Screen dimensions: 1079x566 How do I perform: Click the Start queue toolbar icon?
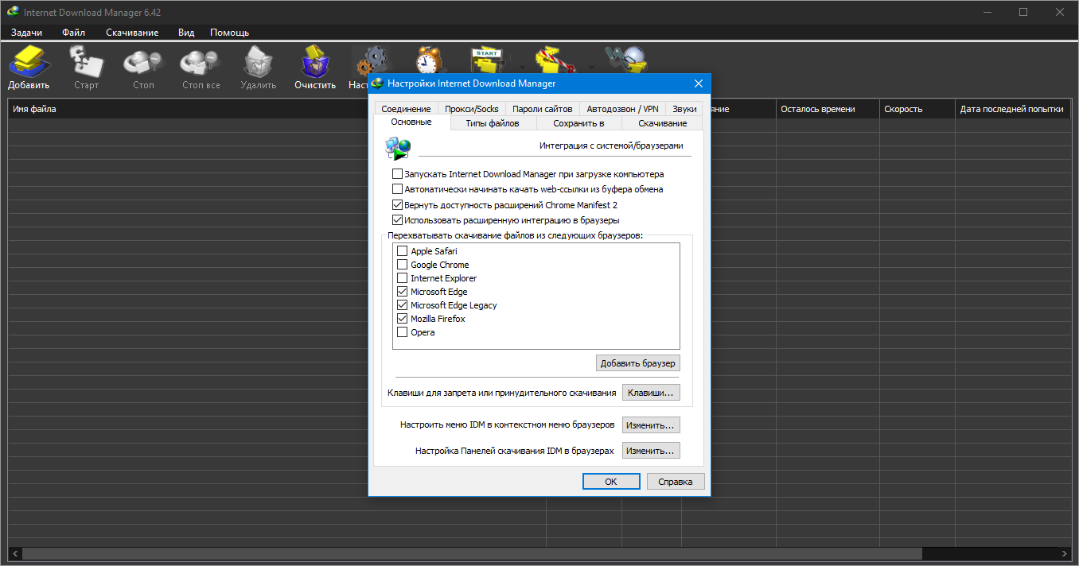pyautogui.click(x=487, y=60)
